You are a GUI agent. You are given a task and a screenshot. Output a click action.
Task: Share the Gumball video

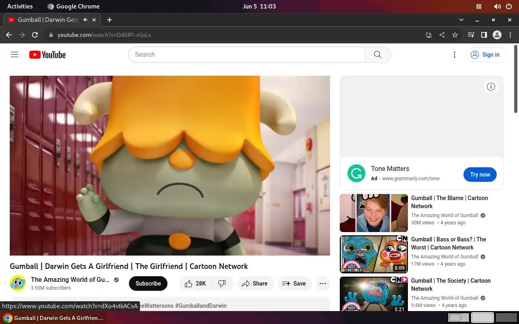pyautogui.click(x=255, y=283)
